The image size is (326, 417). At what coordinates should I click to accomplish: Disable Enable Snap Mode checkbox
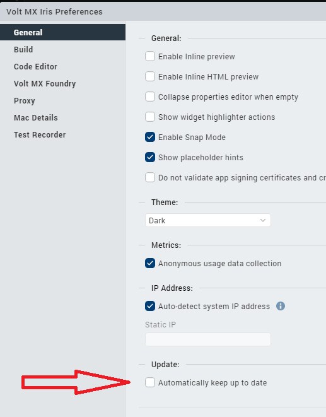tap(150, 138)
